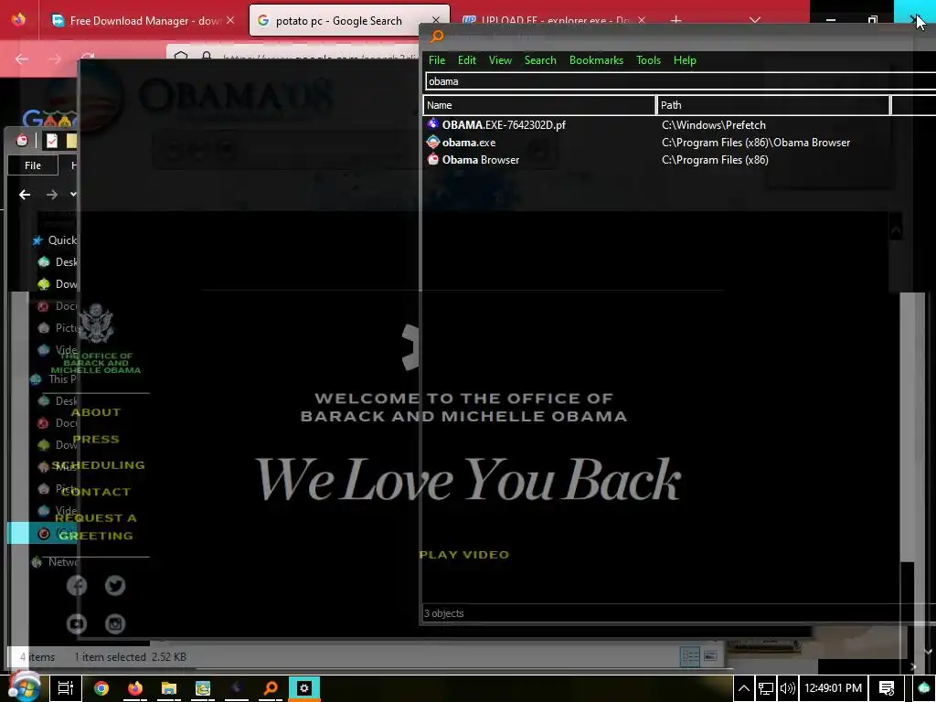Open CONTACT link on Obama office page

pyautogui.click(x=95, y=492)
